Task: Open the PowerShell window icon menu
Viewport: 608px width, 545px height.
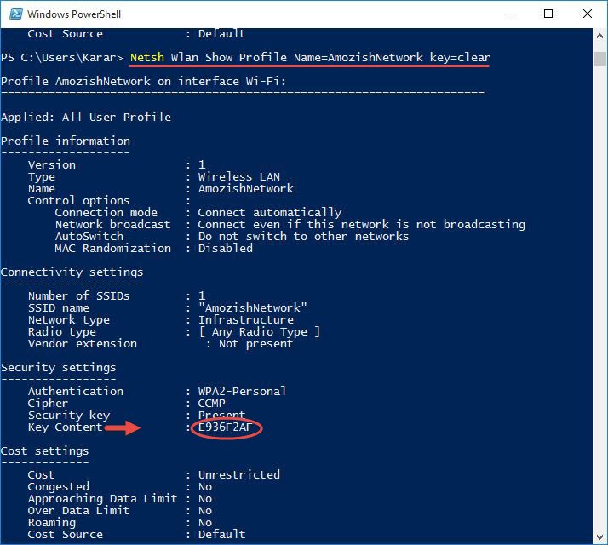Action: click(16, 14)
